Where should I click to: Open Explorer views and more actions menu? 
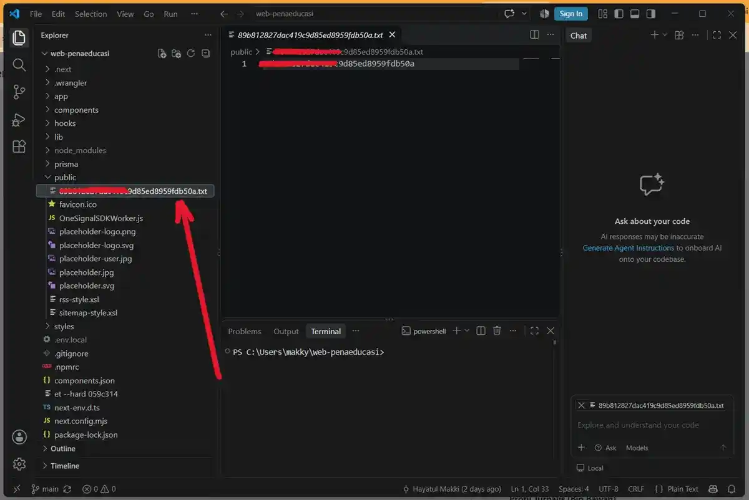point(208,36)
